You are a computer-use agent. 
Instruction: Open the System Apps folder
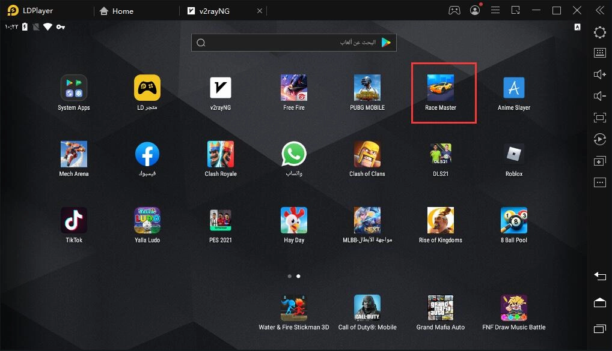click(74, 88)
